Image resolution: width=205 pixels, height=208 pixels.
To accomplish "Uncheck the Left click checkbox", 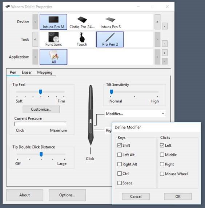I will tap(162, 145).
